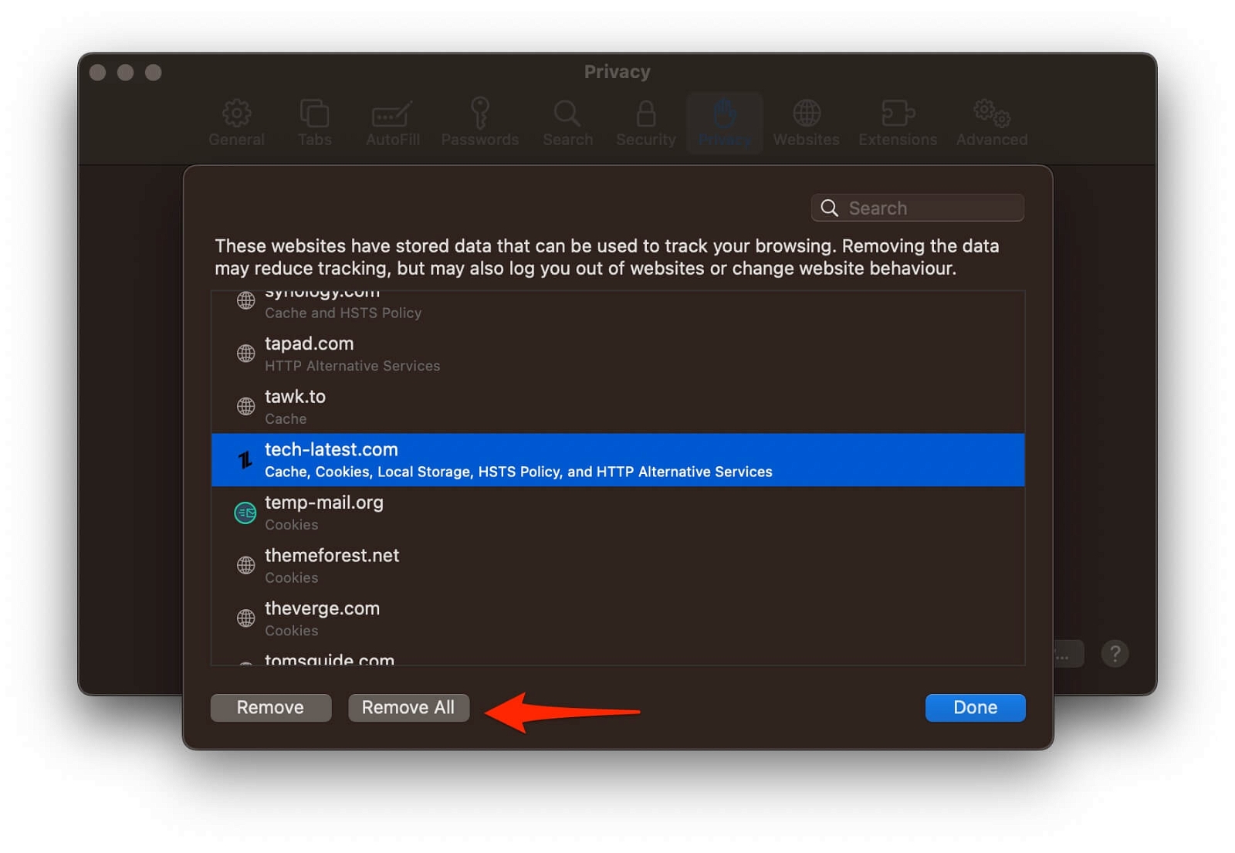1235x853 pixels.
Task: Open the Search magnifier toolbar icon
Action: click(567, 113)
